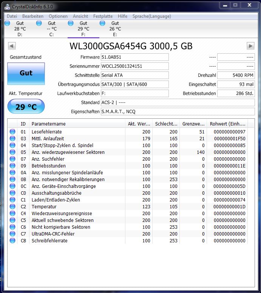261x293 pixels.
Task: Click the Firmware field 51.0AB51
Action: [x=134, y=57]
